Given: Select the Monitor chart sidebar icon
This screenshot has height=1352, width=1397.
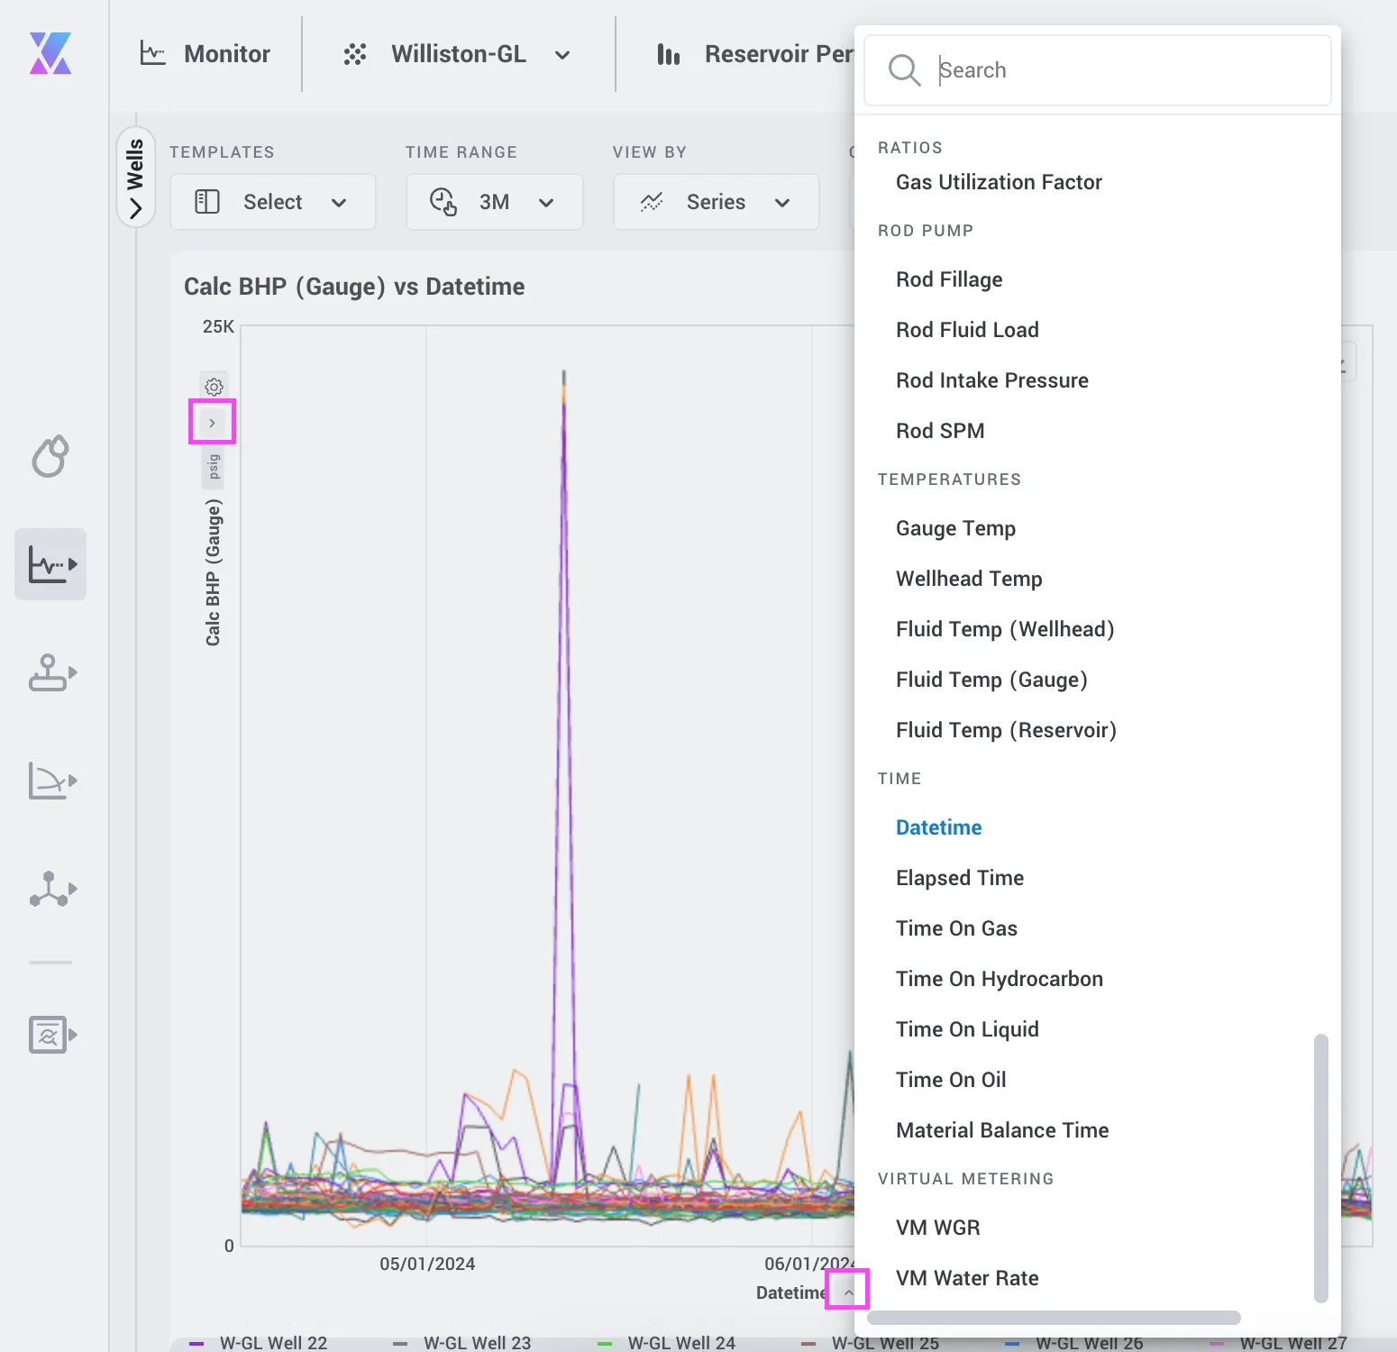Looking at the screenshot, I should pos(50,564).
